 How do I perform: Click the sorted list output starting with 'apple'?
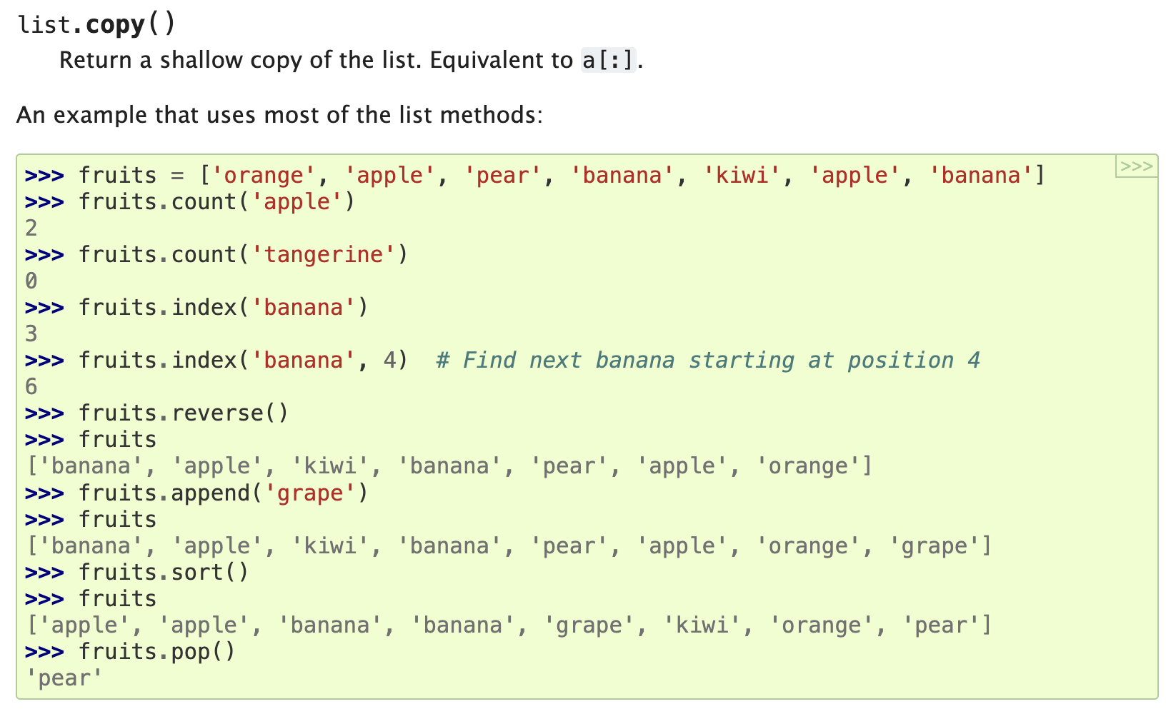509,625
